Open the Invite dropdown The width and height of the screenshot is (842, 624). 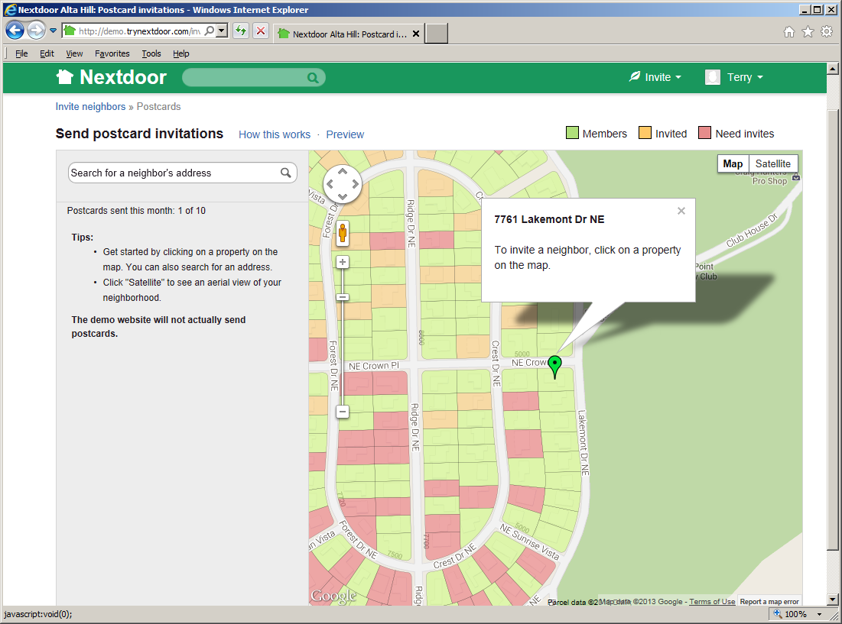click(x=655, y=77)
